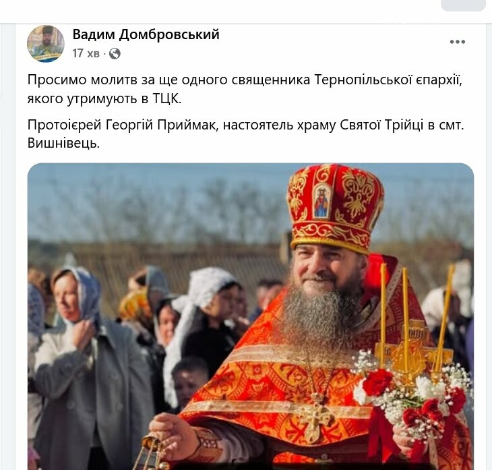Open the three-dot post options menu
Image resolution: width=492 pixels, height=470 pixels.
(x=457, y=42)
